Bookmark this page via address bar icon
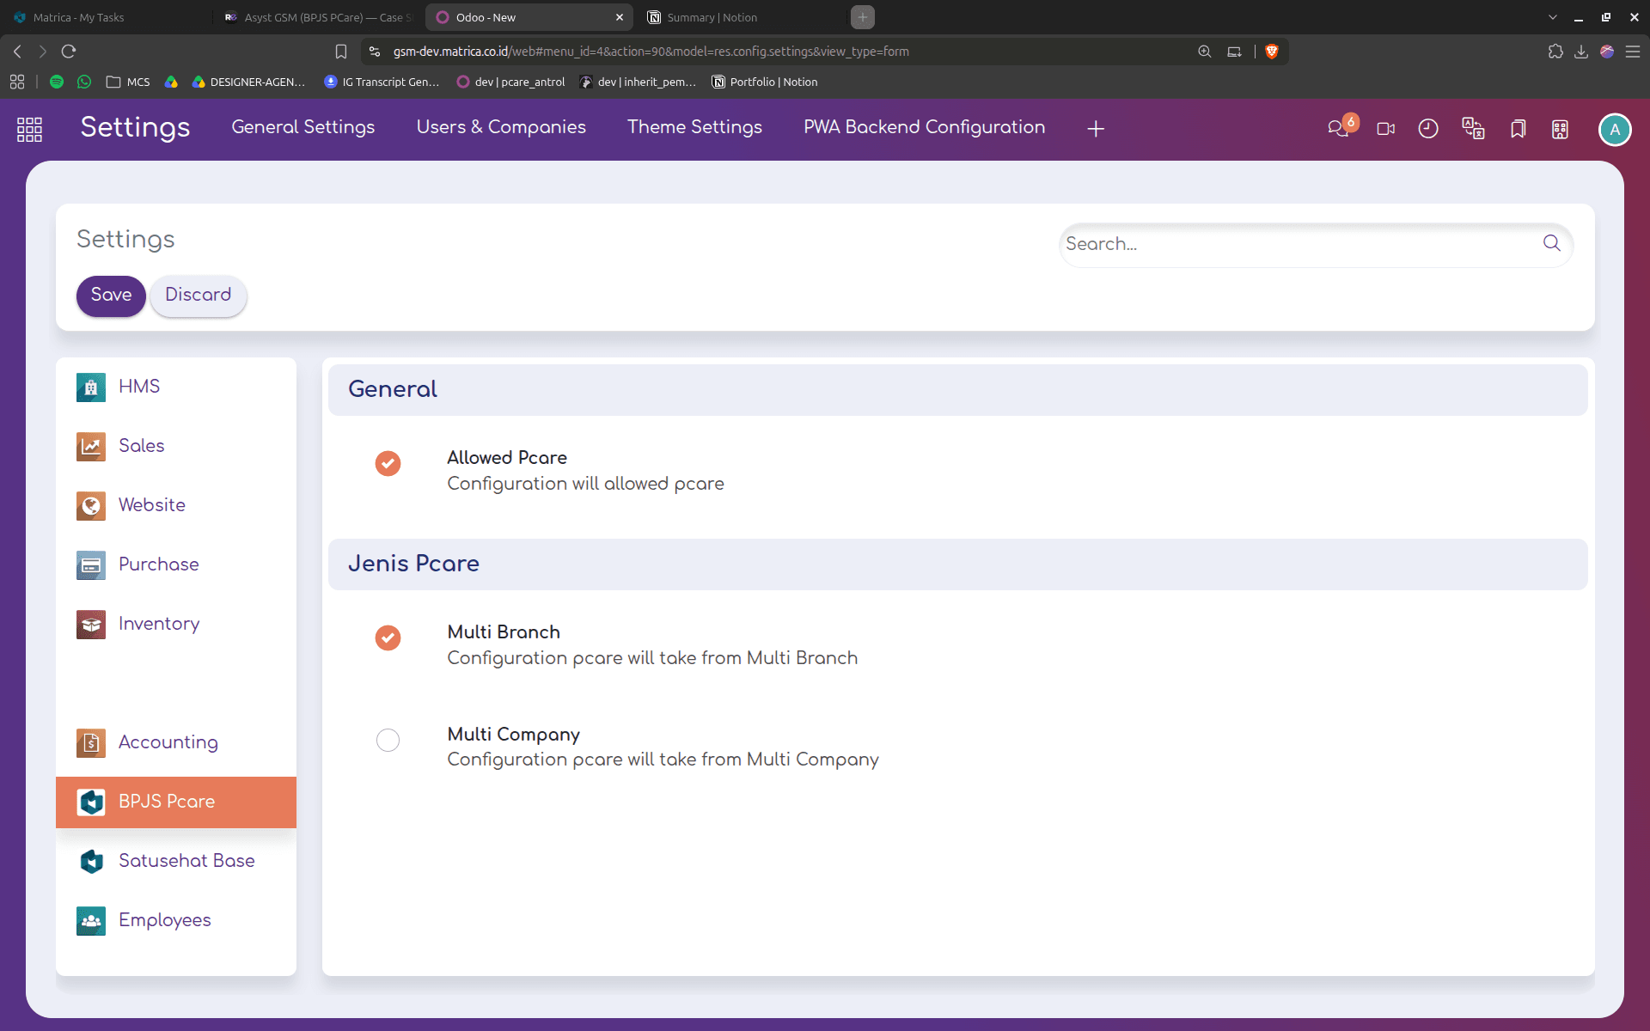Screen dimensions: 1650x1031 point(341,52)
